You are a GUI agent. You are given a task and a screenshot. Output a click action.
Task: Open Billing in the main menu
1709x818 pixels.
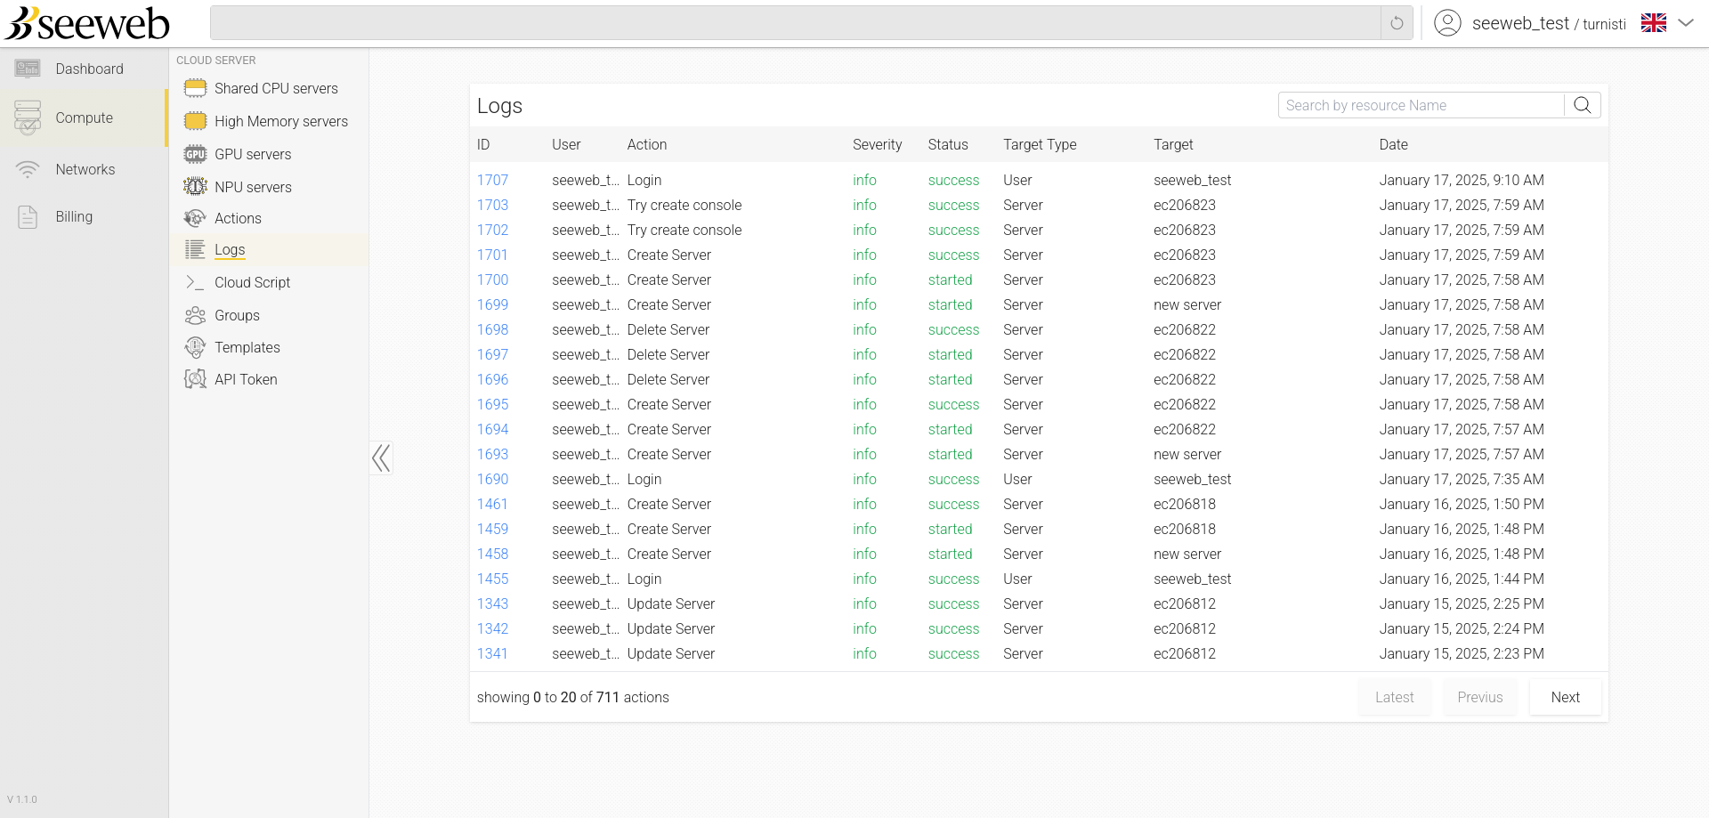[74, 216]
